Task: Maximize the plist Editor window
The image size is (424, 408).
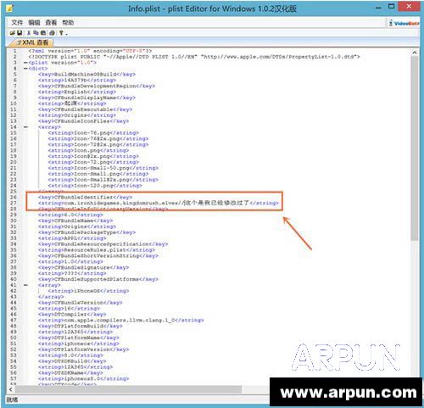Action: pyautogui.click(x=392, y=7)
